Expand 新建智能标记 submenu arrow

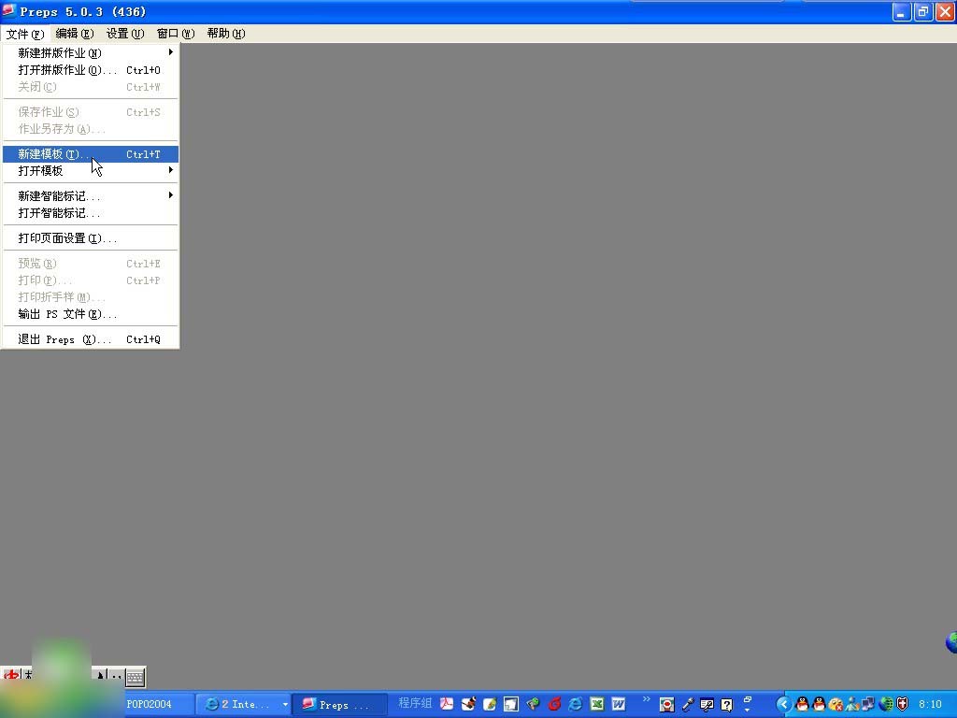171,195
